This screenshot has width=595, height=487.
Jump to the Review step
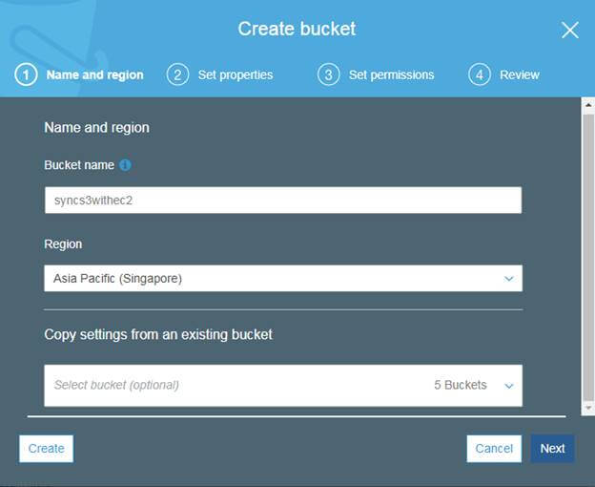[x=520, y=74]
